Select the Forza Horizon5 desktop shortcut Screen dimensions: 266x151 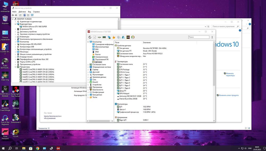(x=5, y=134)
